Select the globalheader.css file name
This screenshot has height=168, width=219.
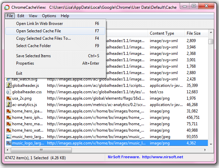click(27, 92)
